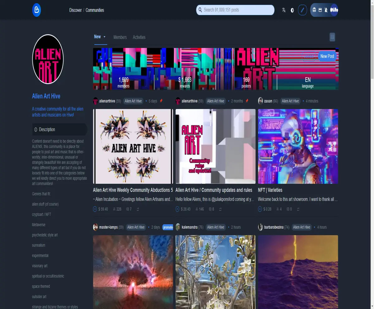
Task: Select the New feed tab
Action: (x=98, y=37)
